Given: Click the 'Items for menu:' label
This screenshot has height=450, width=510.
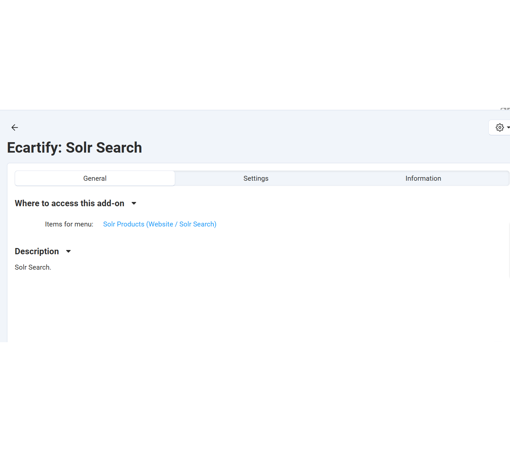Looking at the screenshot, I should (x=69, y=224).
